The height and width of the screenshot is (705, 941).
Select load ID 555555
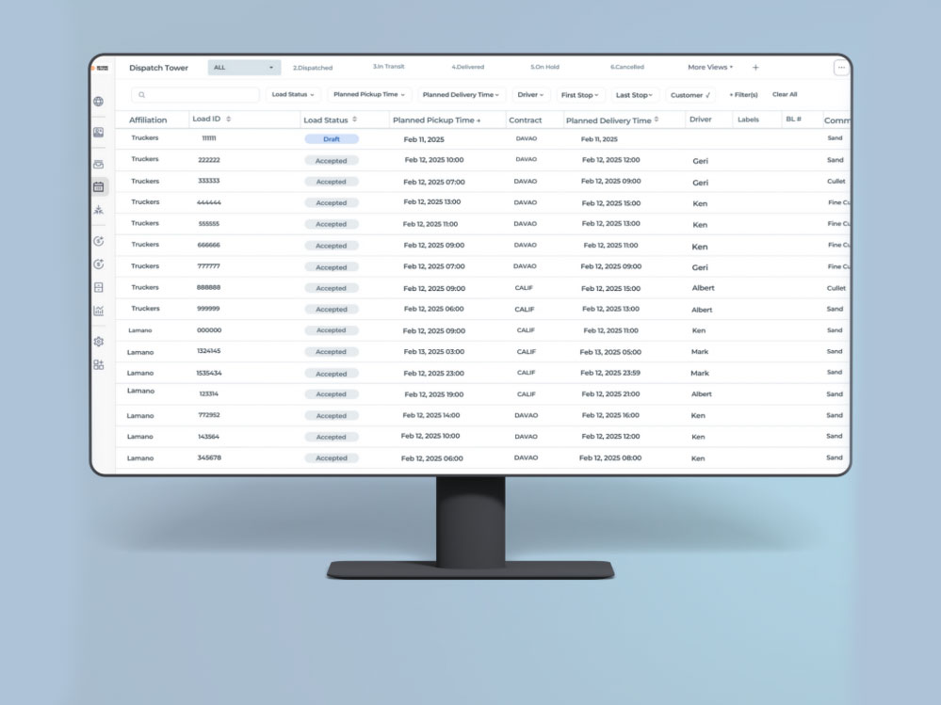tap(209, 224)
